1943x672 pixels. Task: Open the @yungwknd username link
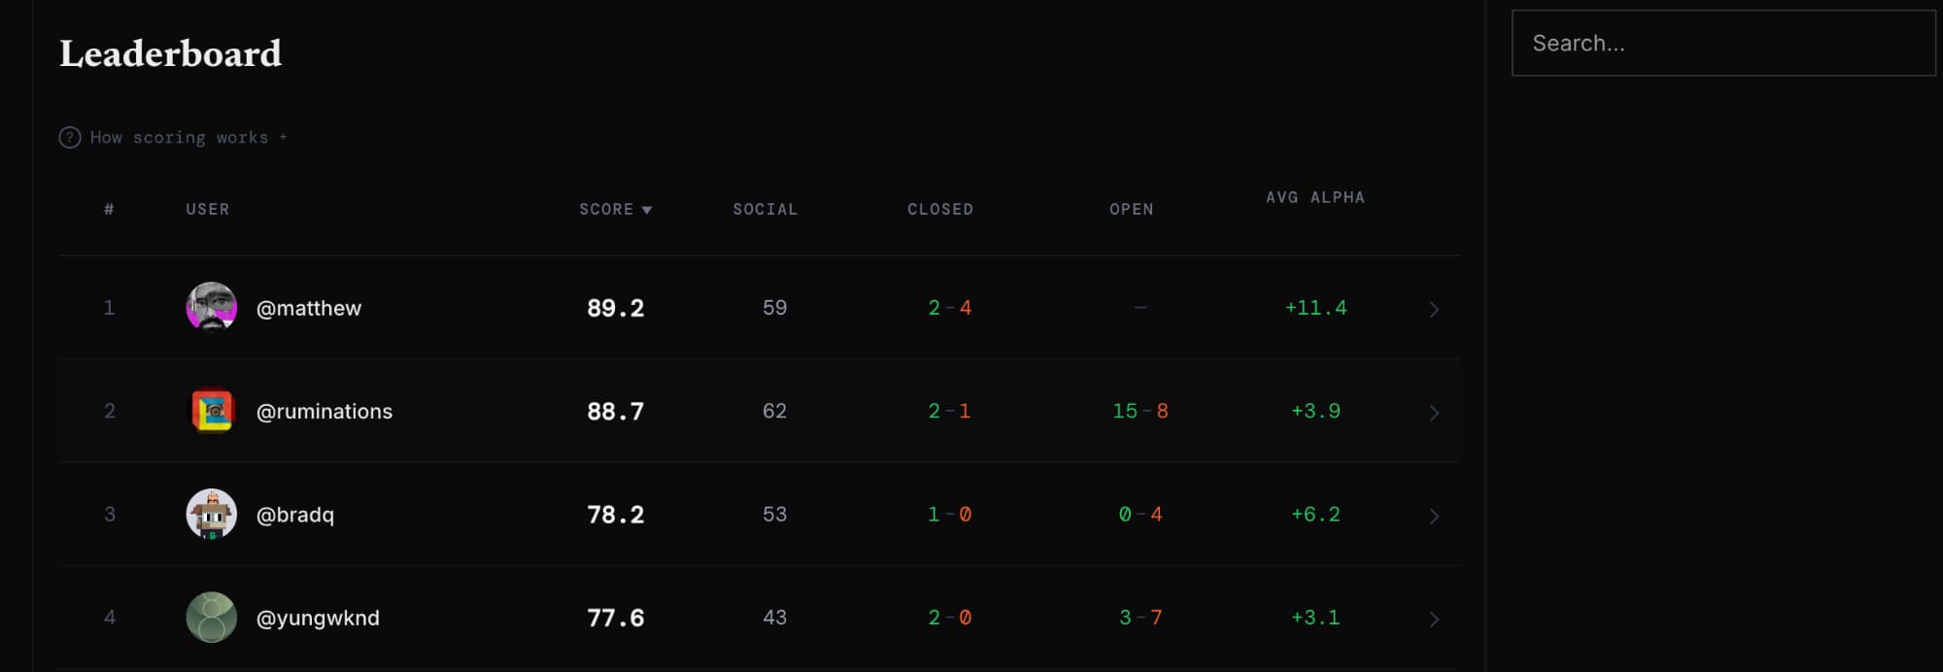pyautogui.click(x=318, y=619)
